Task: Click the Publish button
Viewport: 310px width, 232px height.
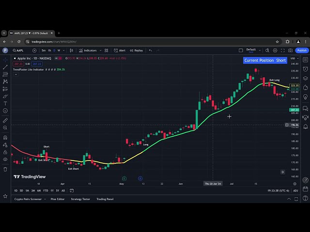Action: tap(302, 50)
